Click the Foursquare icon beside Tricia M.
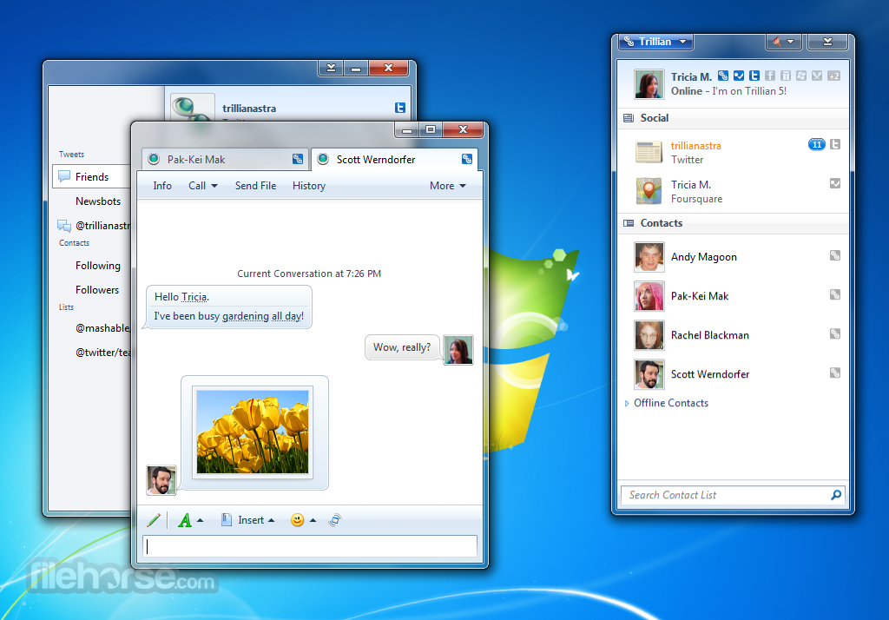The width and height of the screenshot is (889, 620). (x=739, y=76)
